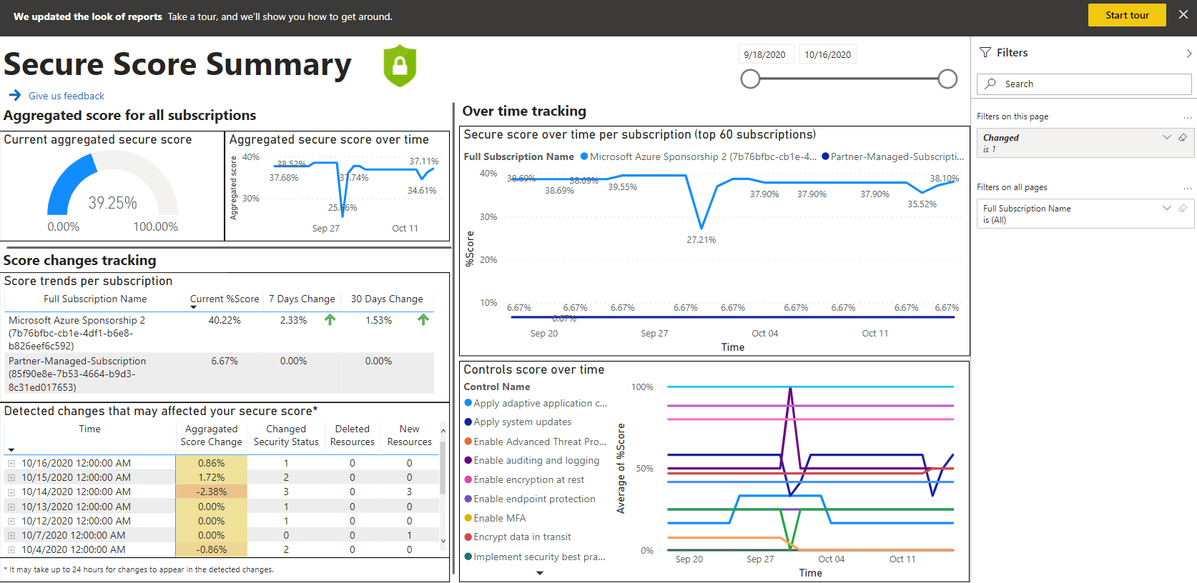Click the left handle of date range slider
This screenshot has height=583, width=1197.
point(750,79)
